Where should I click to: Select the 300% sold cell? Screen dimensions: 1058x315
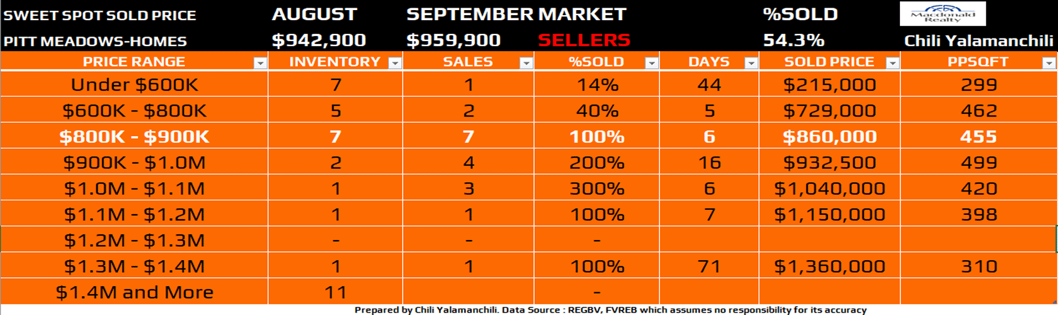[596, 188]
